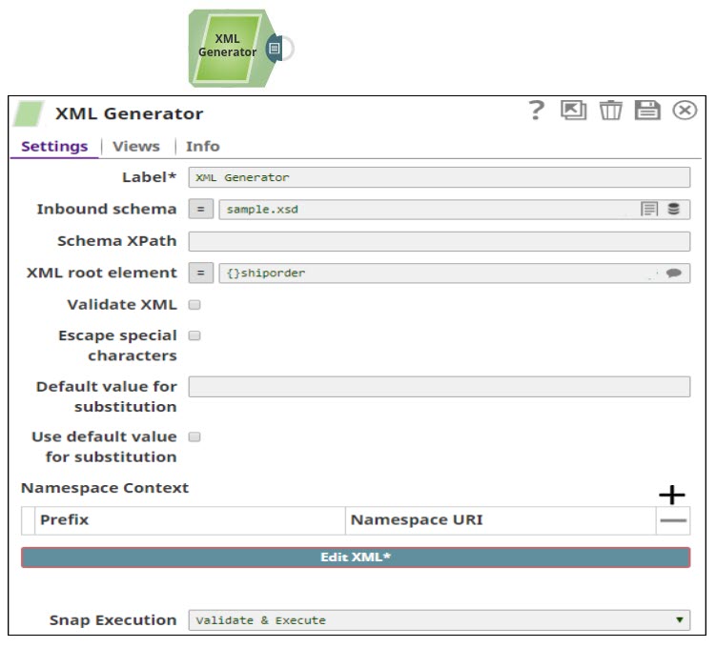
Task: Open file browser icon in Inbound schema
Action: [649, 210]
